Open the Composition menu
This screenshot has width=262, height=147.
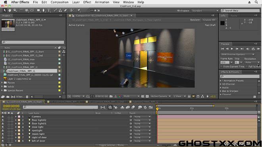(60, 2)
